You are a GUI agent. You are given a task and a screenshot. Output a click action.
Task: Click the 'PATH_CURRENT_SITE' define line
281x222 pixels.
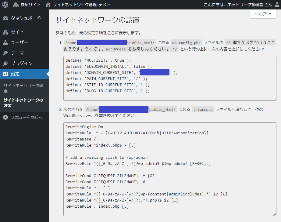point(106,79)
